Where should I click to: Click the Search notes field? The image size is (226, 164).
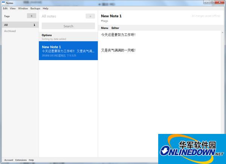coord(68,26)
